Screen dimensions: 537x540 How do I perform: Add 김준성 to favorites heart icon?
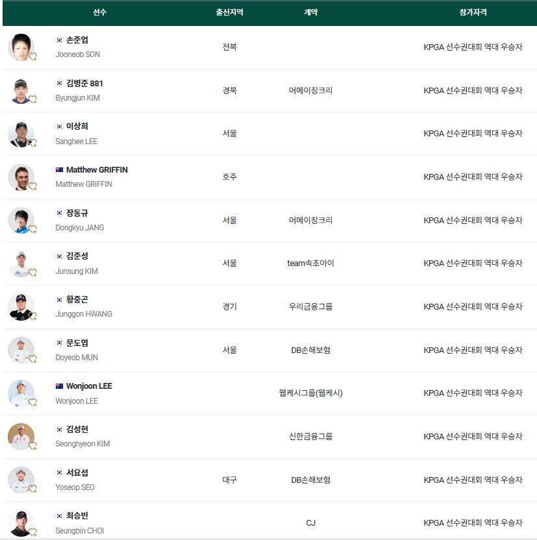[x=32, y=273]
